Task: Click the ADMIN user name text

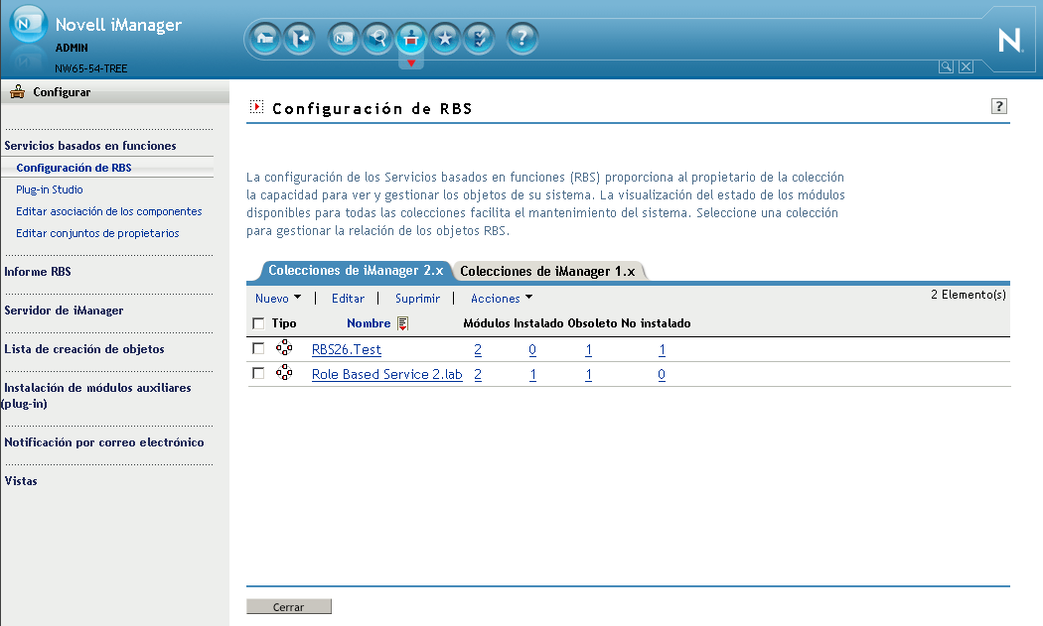Action: click(x=72, y=48)
